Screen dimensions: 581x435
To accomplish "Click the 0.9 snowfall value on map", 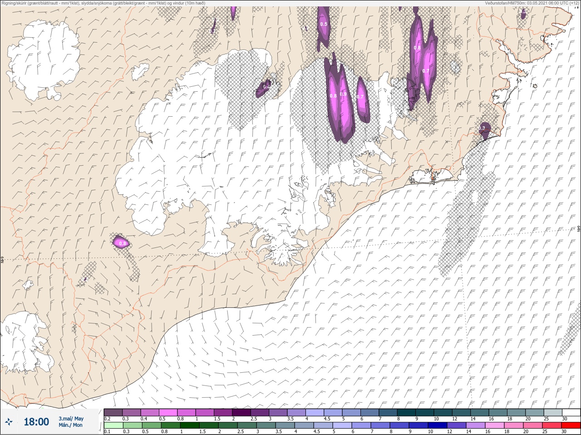I will click(343, 94).
